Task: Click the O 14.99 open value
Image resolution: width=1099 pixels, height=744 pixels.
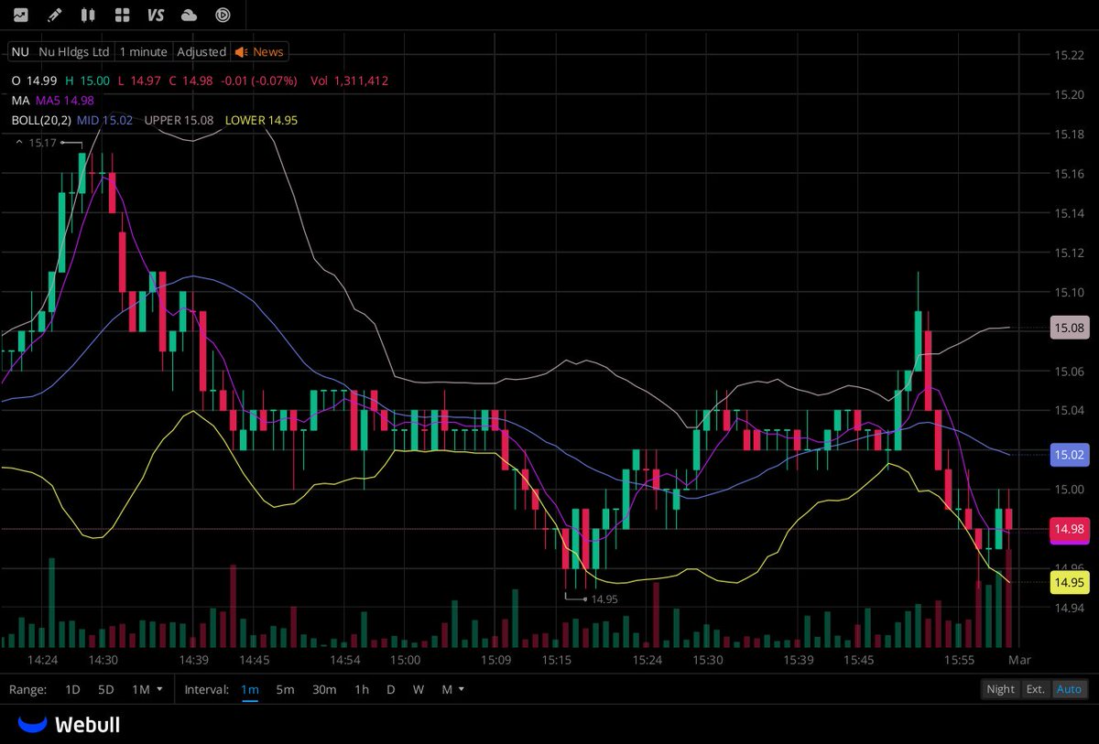Action: pyautogui.click(x=34, y=81)
